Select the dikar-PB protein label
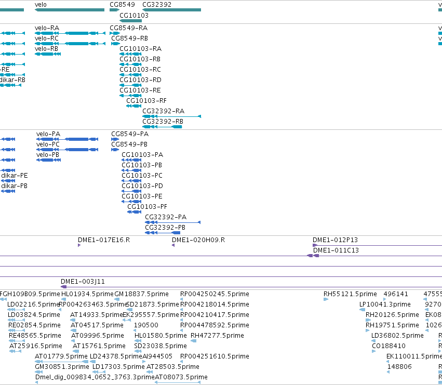 click(x=14, y=186)
